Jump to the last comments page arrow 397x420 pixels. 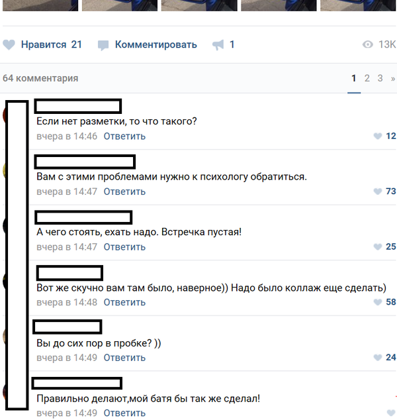(393, 79)
